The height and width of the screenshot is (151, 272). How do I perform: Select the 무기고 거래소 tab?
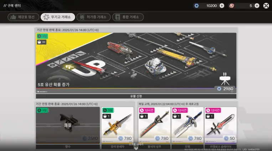[x=58, y=17]
